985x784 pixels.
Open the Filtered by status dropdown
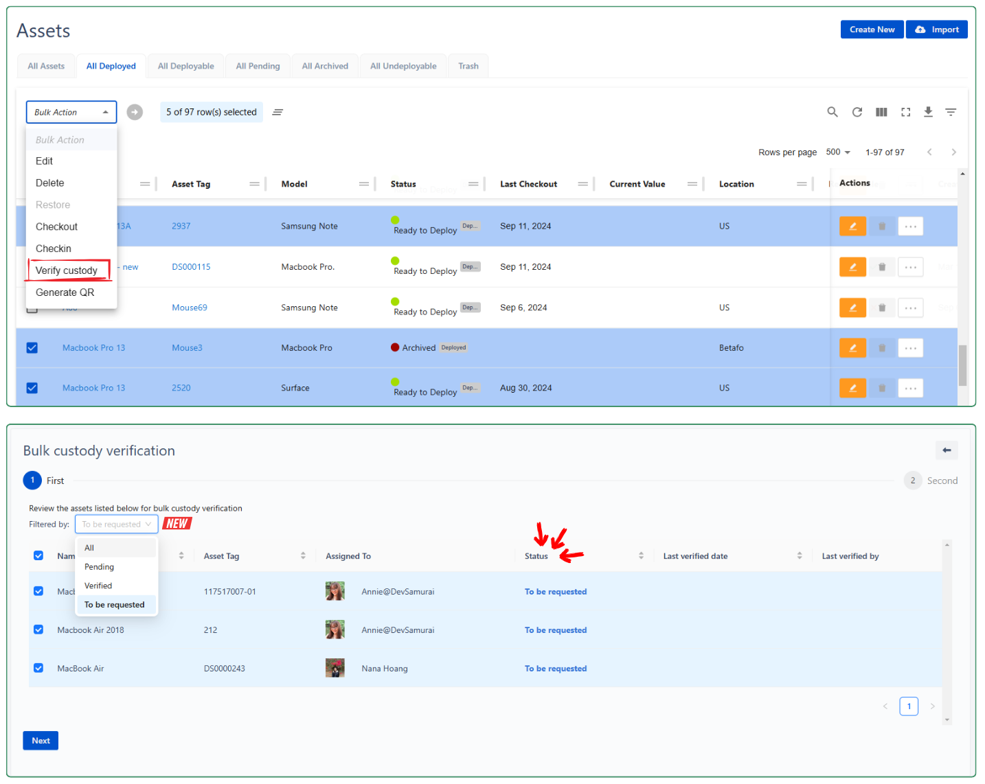tap(116, 524)
